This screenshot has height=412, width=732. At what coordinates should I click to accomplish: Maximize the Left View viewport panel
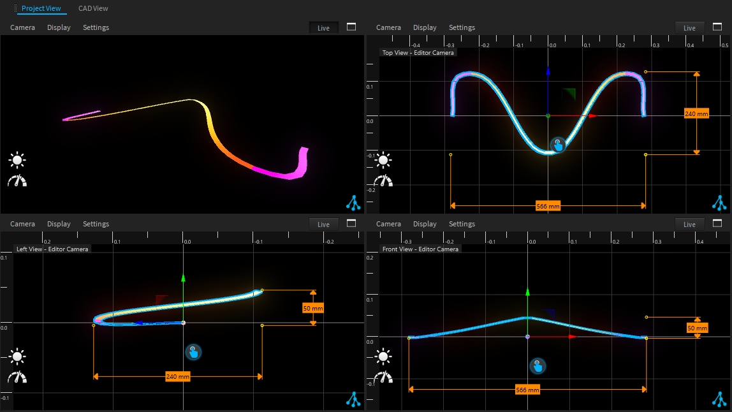[351, 224]
